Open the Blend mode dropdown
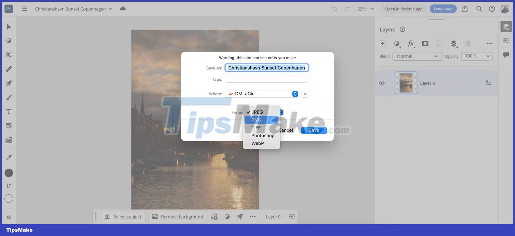The height and width of the screenshot is (236, 515). click(x=417, y=56)
